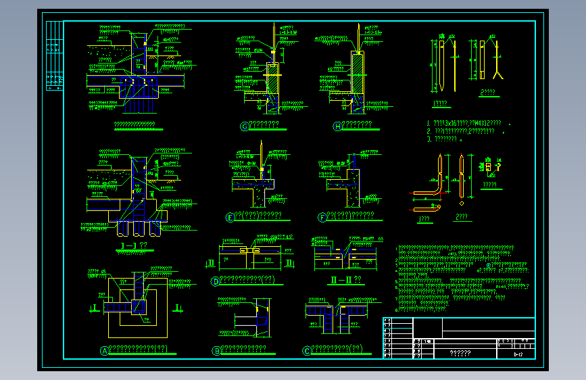Click the small revision table on the left margin
Screen dimensions: 586x380
click(x=55, y=55)
